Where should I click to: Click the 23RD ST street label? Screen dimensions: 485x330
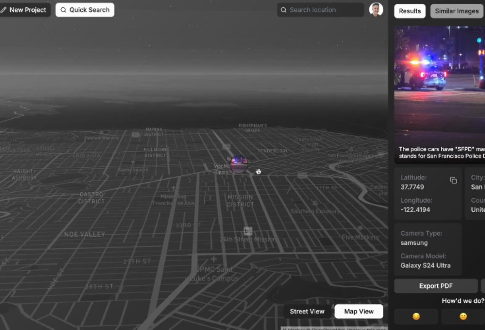188,225
